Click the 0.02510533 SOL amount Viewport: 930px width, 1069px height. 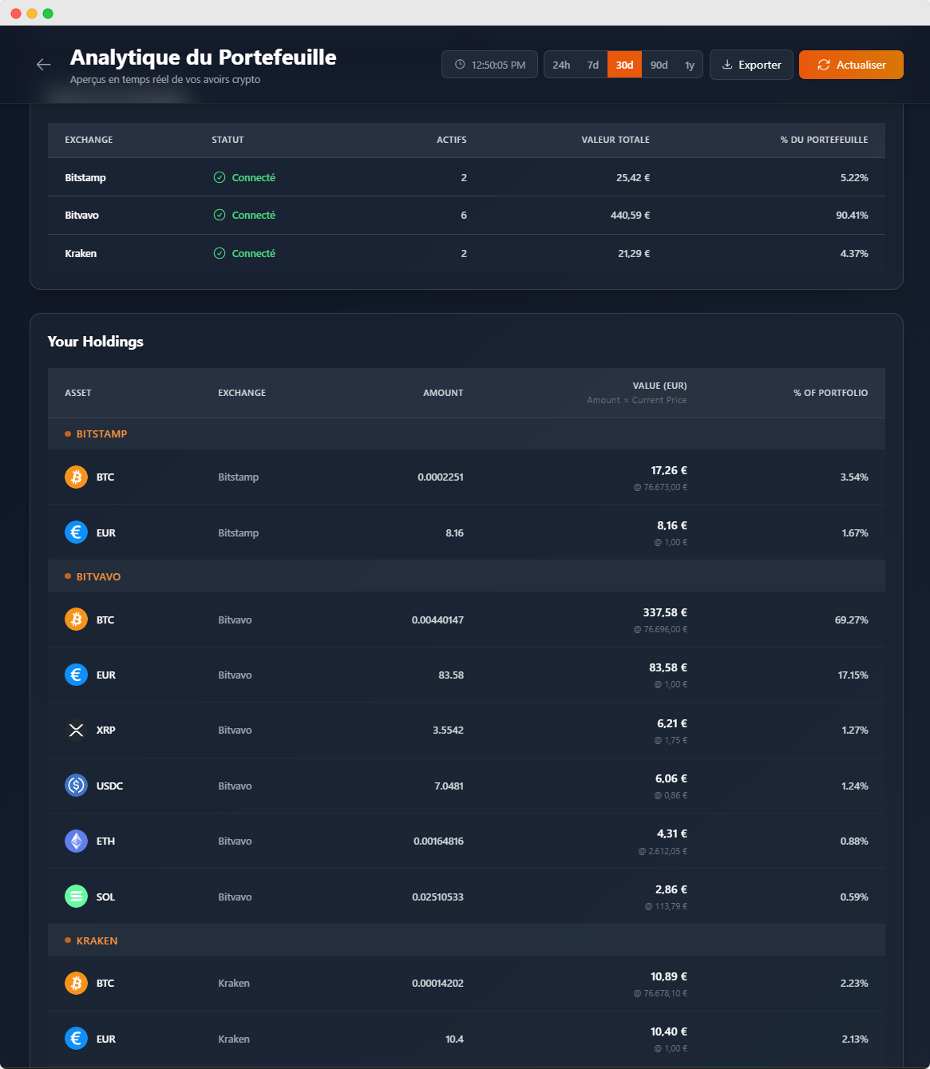point(437,897)
